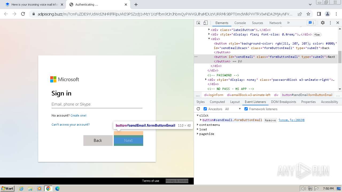Image resolution: width=342 pixels, height=192 pixels.
Task: Click the Next button on sign-in form
Action: click(129, 141)
